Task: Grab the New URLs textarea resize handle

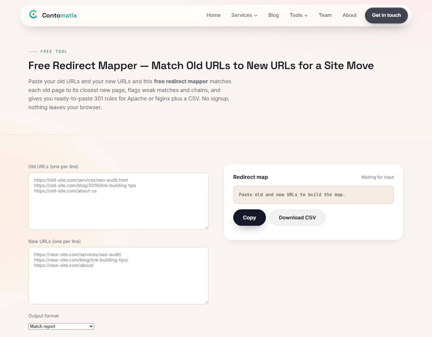Action: pos(206,302)
